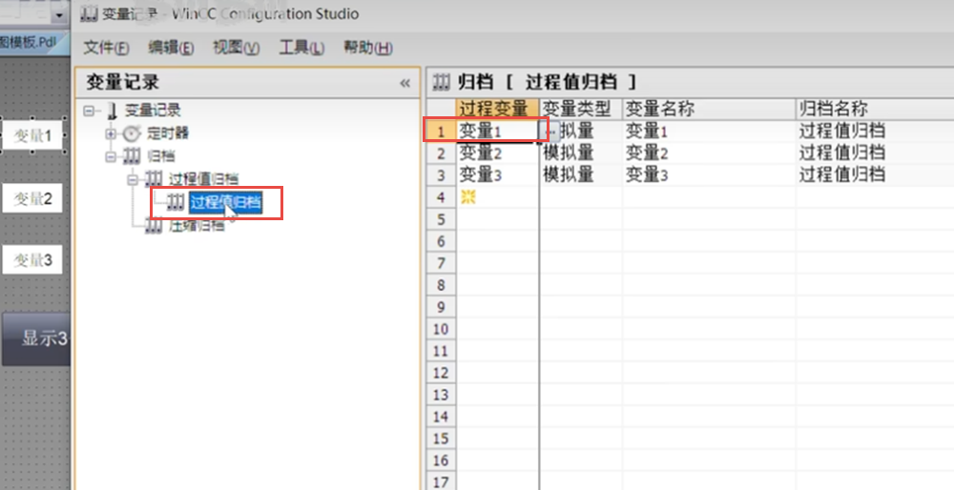Collapse the navigation panel with the double-chevron
The height and width of the screenshot is (490, 954).
(x=404, y=83)
